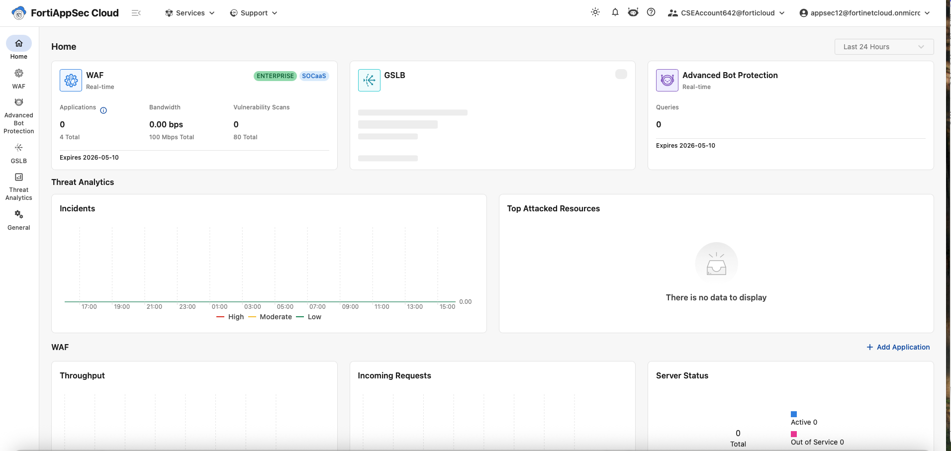The width and height of the screenshot is (951, 451).
Task: Go to Home in the sidebar
Action: tap(19, 48)
